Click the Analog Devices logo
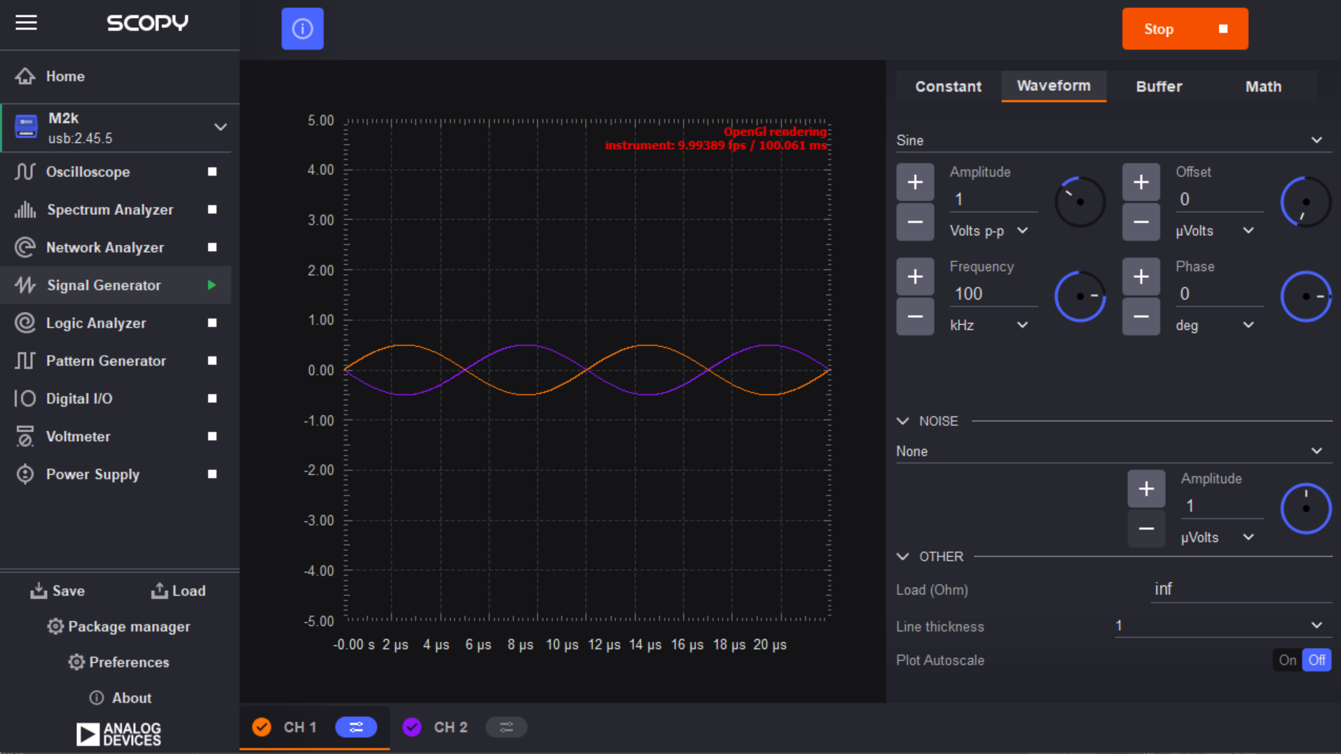This screenshot has height=754, width=1341. click(x=119, y=734)
